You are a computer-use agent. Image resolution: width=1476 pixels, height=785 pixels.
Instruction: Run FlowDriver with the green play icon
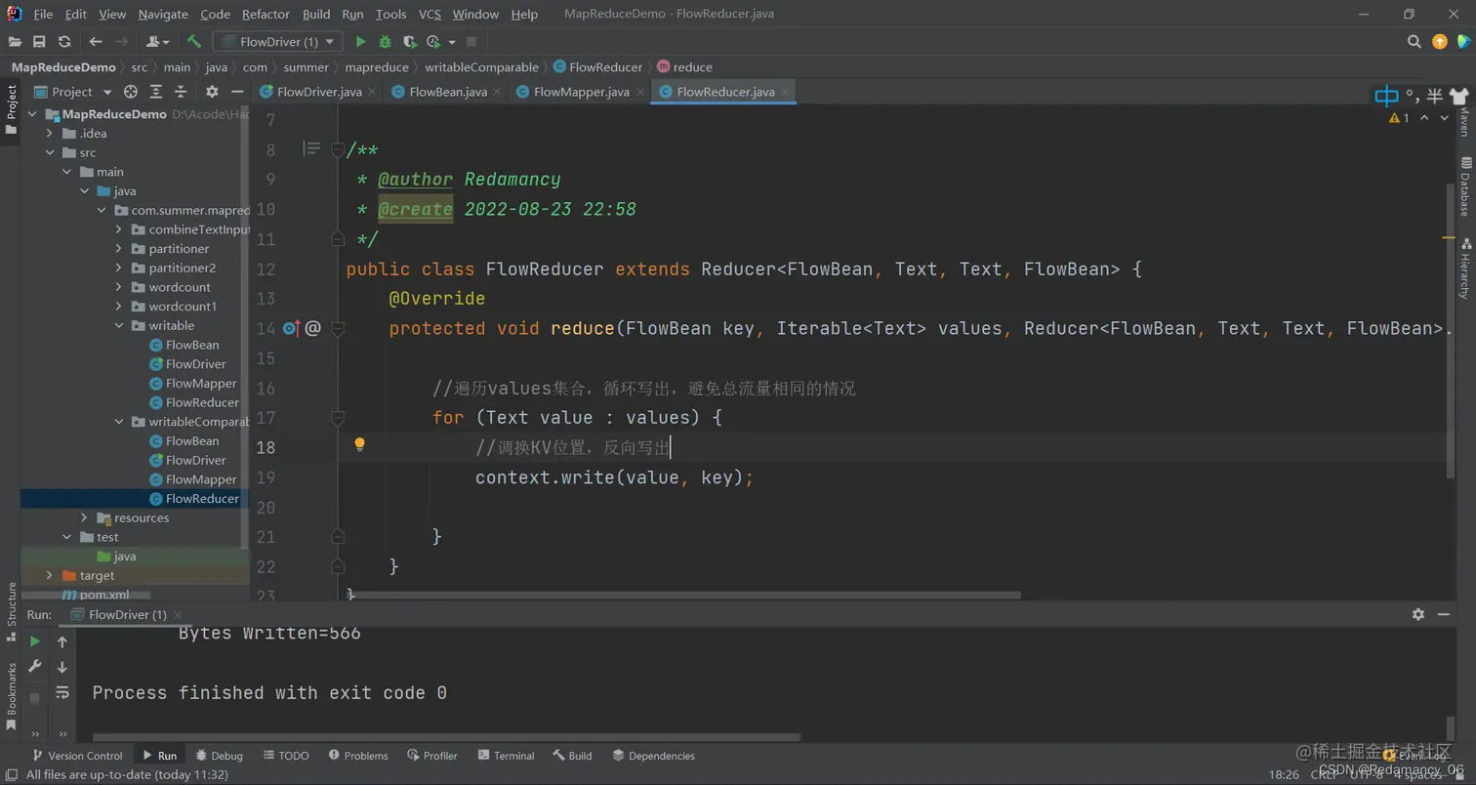point(360,42)
